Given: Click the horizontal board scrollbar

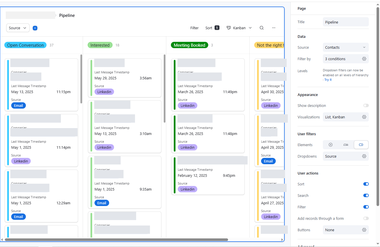Looking at the screenshot, I should (116, 240).
